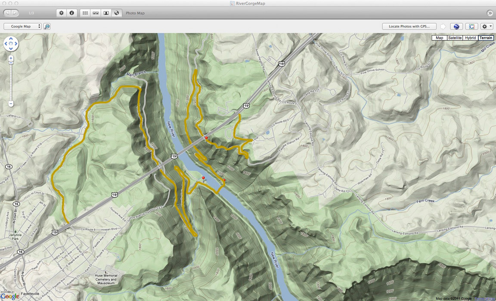This screenshot has width=496, height=301.
Task: Select the single photo view icon
Action: click(x=106, y=13)
